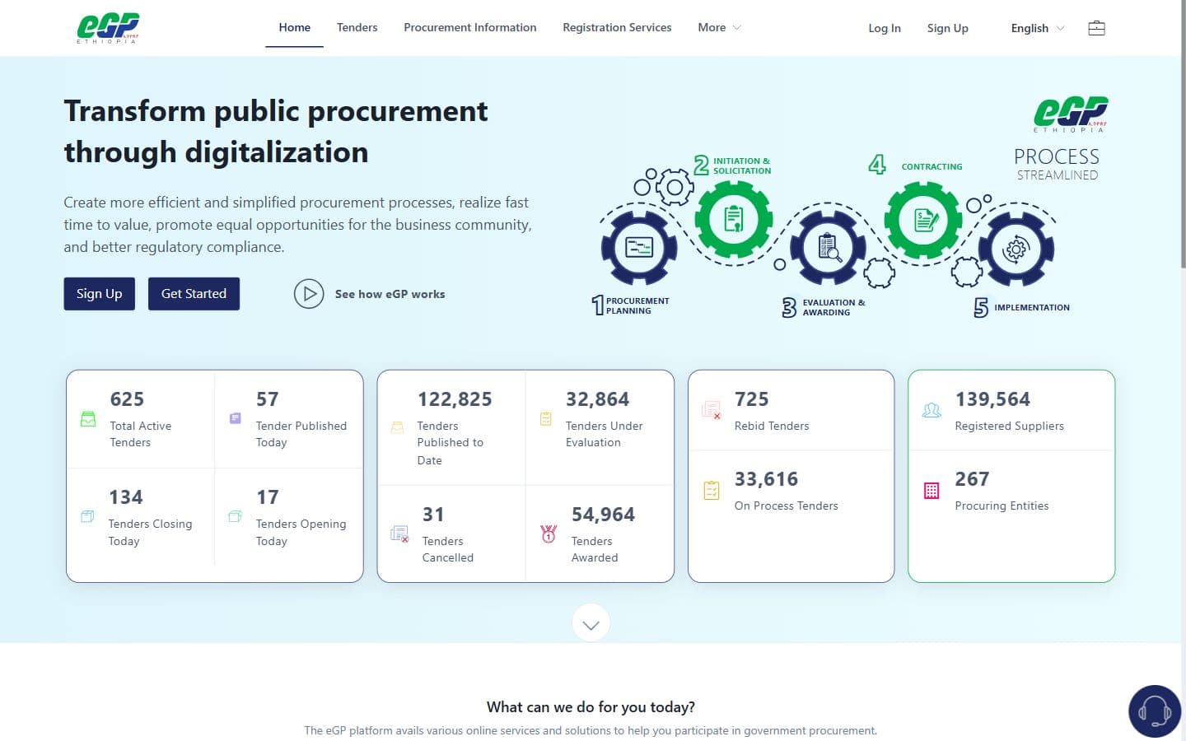Click the eGP Ethiopia logo in header
This screenshot has height=741, width=1186.
click(x=108, y=28)
